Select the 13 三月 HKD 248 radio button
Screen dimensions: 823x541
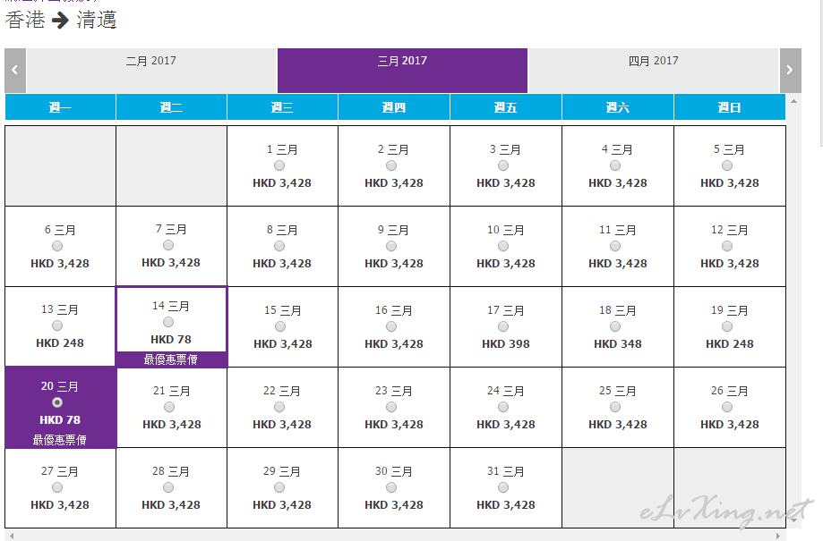[57, 326]
